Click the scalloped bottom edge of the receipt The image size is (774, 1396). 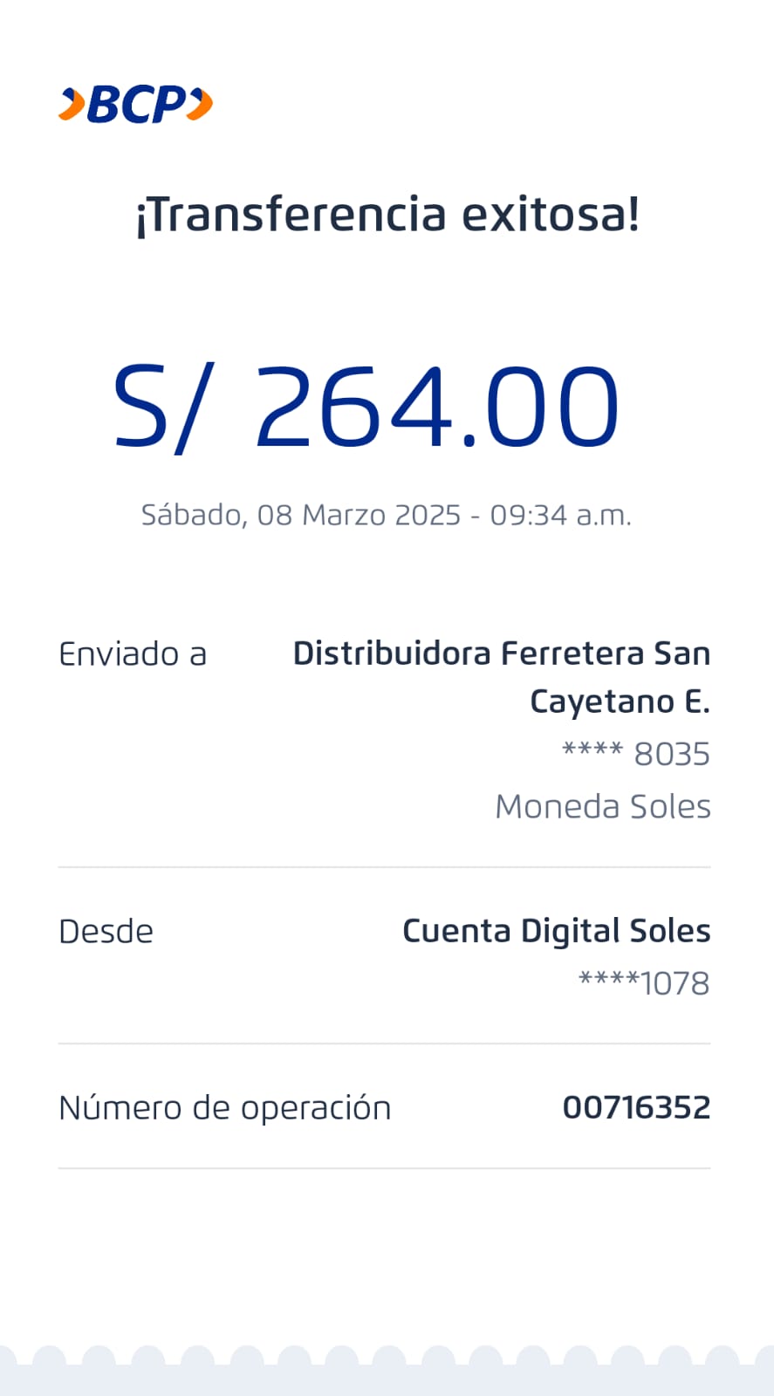click(x=387, y=1365)
